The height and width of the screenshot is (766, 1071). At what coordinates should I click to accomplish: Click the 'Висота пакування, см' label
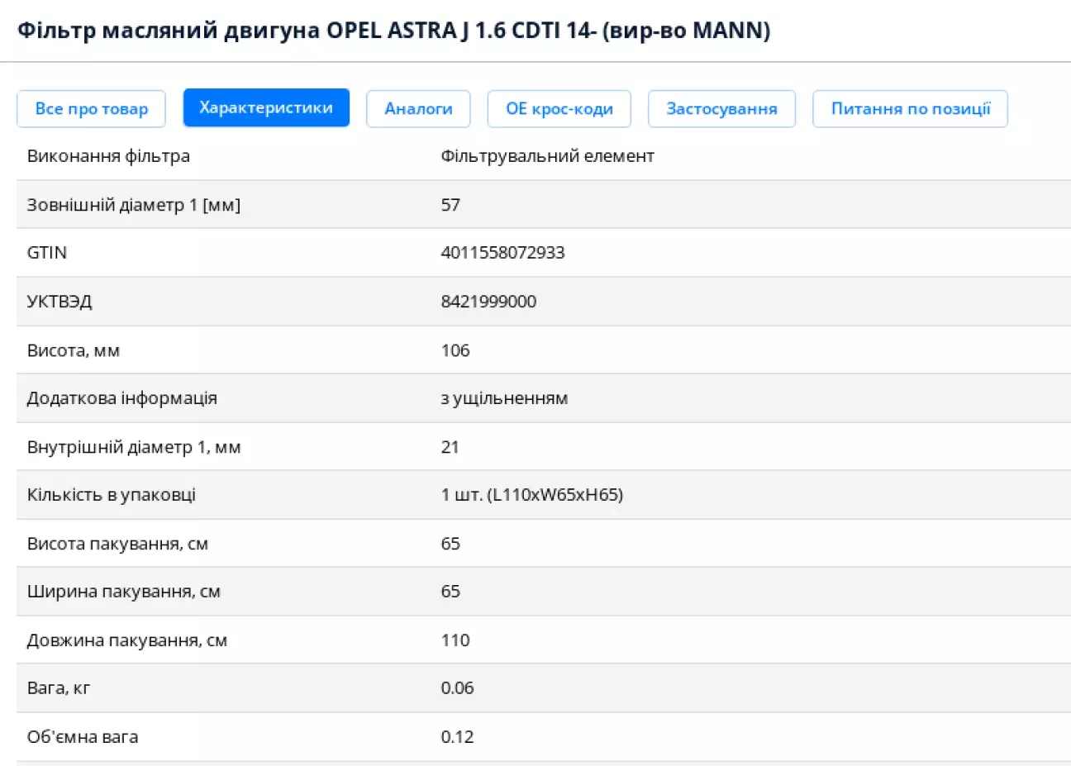click(117, 544)
